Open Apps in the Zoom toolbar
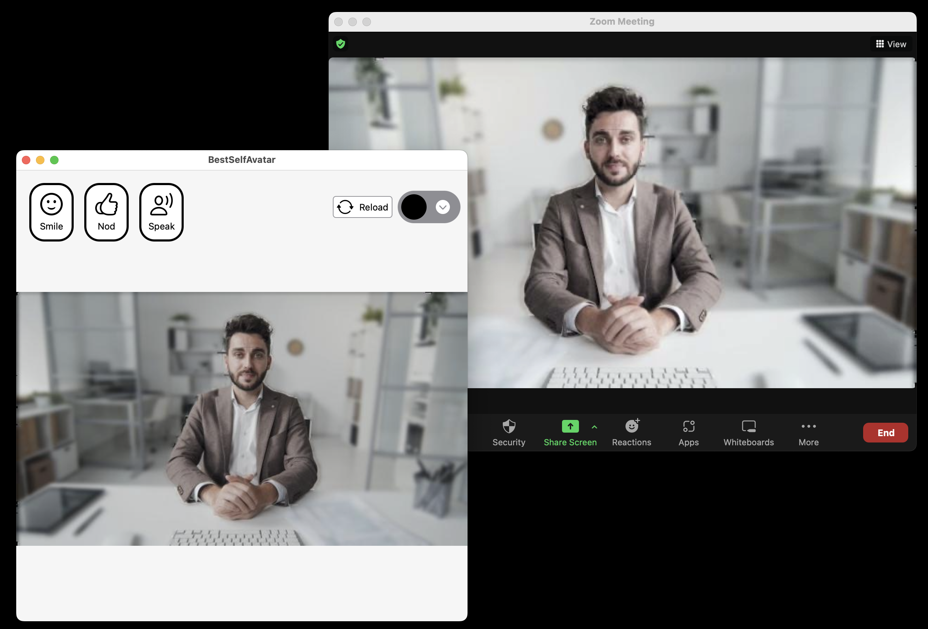928x629 pixels. 688,433
